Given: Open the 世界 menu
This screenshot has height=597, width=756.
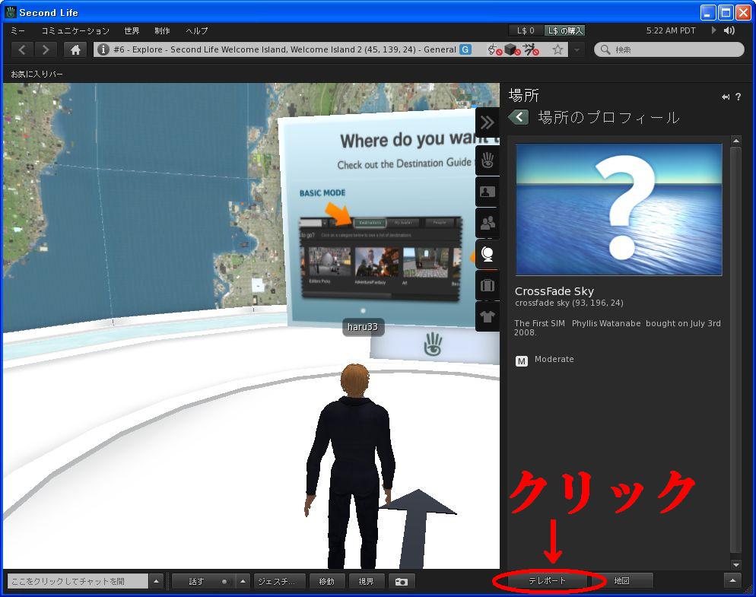Looking at the screenshot, I should (132, 31).
